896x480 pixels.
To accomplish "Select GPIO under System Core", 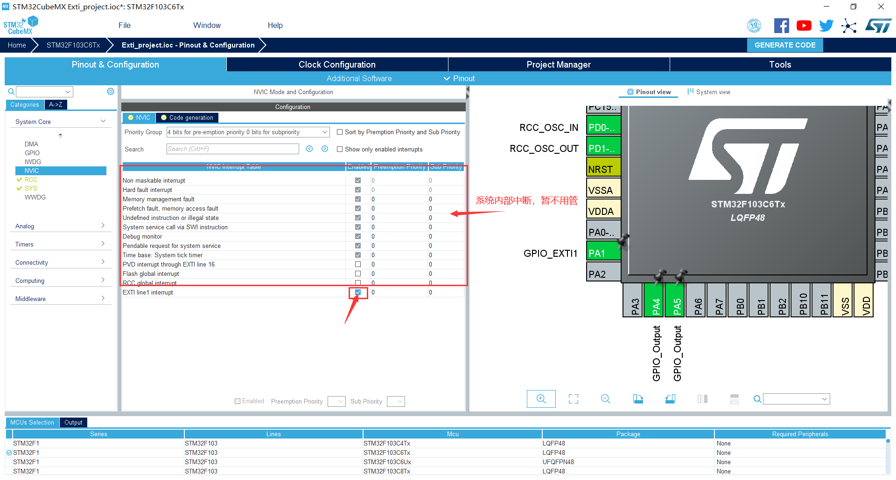I will (32, 153).
